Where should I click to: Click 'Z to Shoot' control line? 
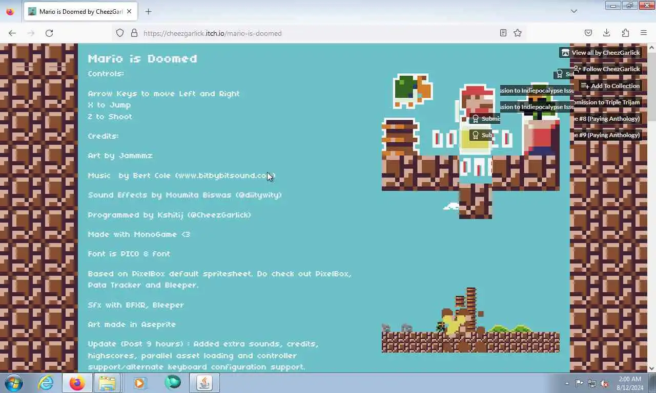click(x=110, y=117)
